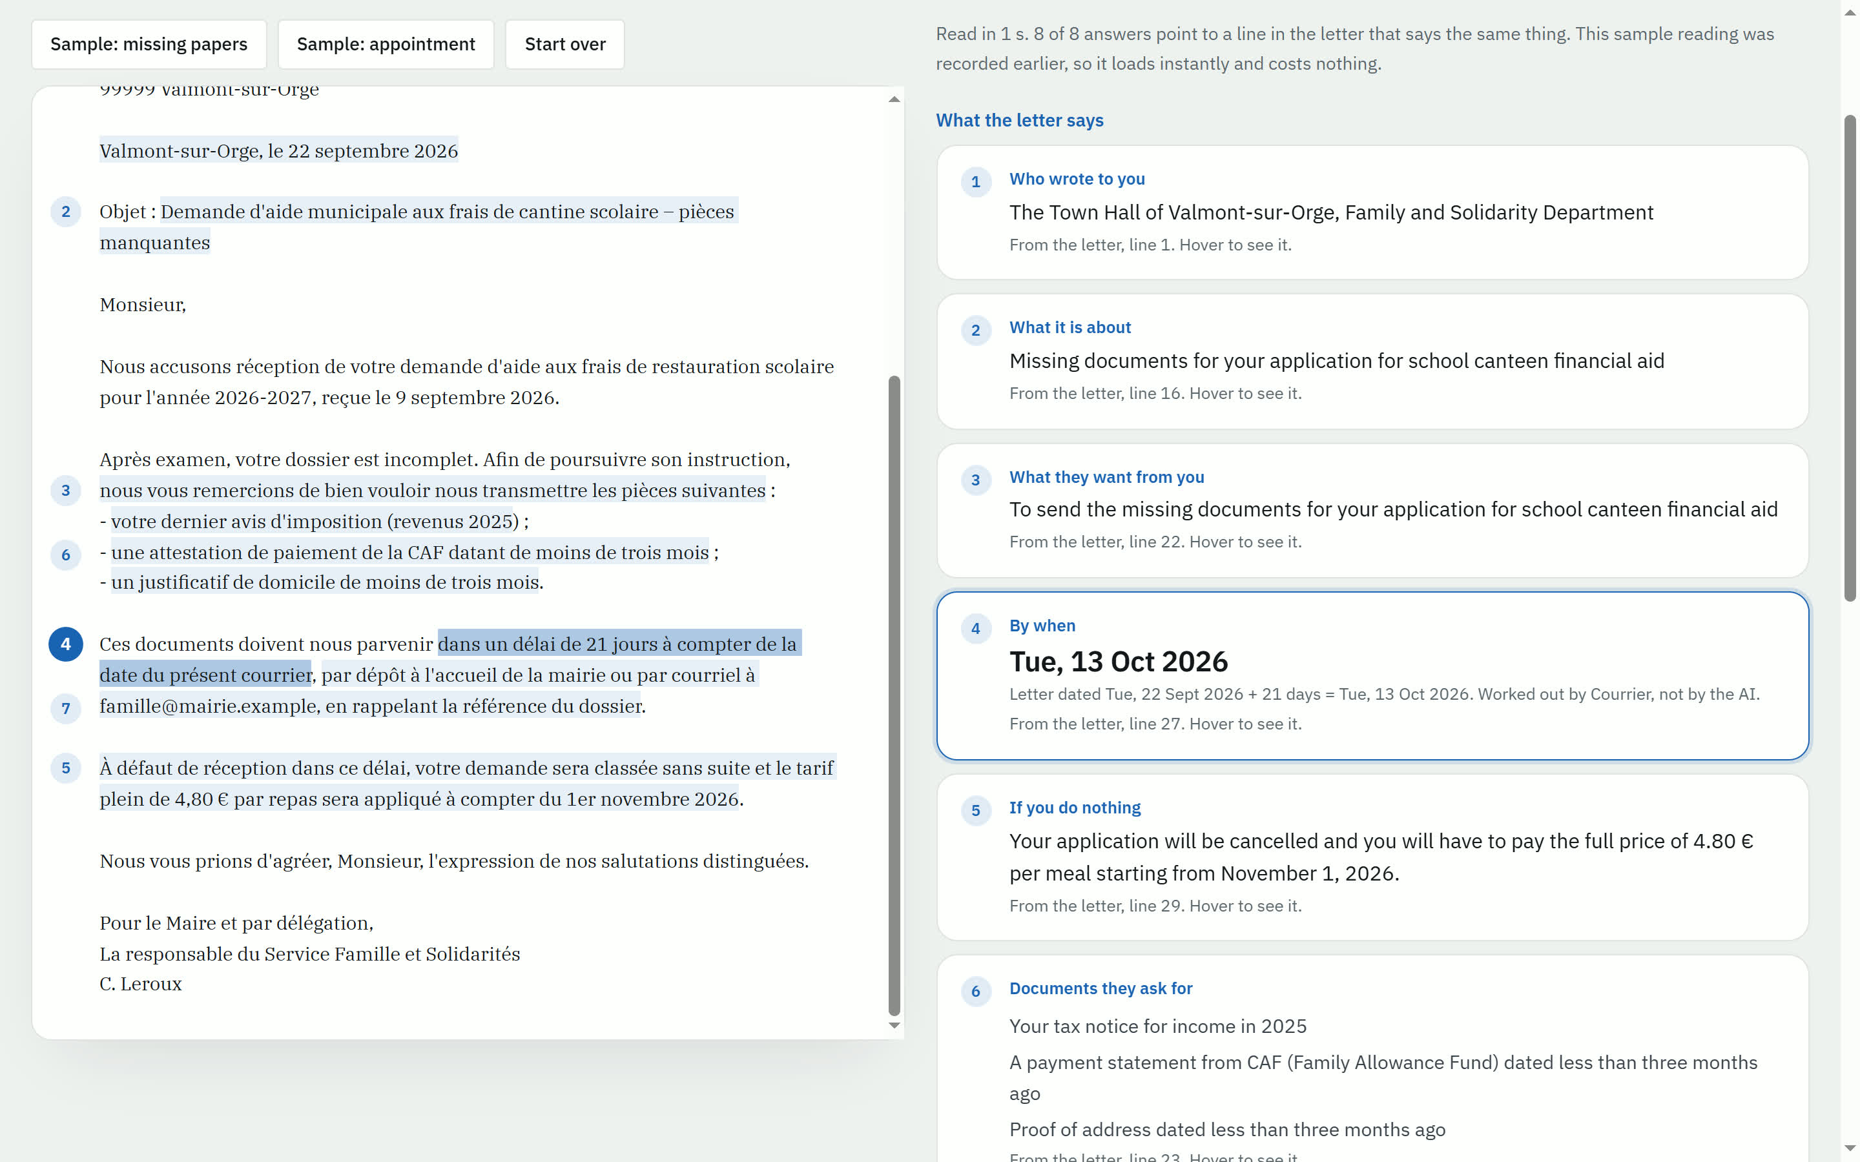Click the highlighted date 'le 22 septembre 2026'
The height and width of the screenshot is (1162, 1860).
pyautogui.click(x=363, y=150)
